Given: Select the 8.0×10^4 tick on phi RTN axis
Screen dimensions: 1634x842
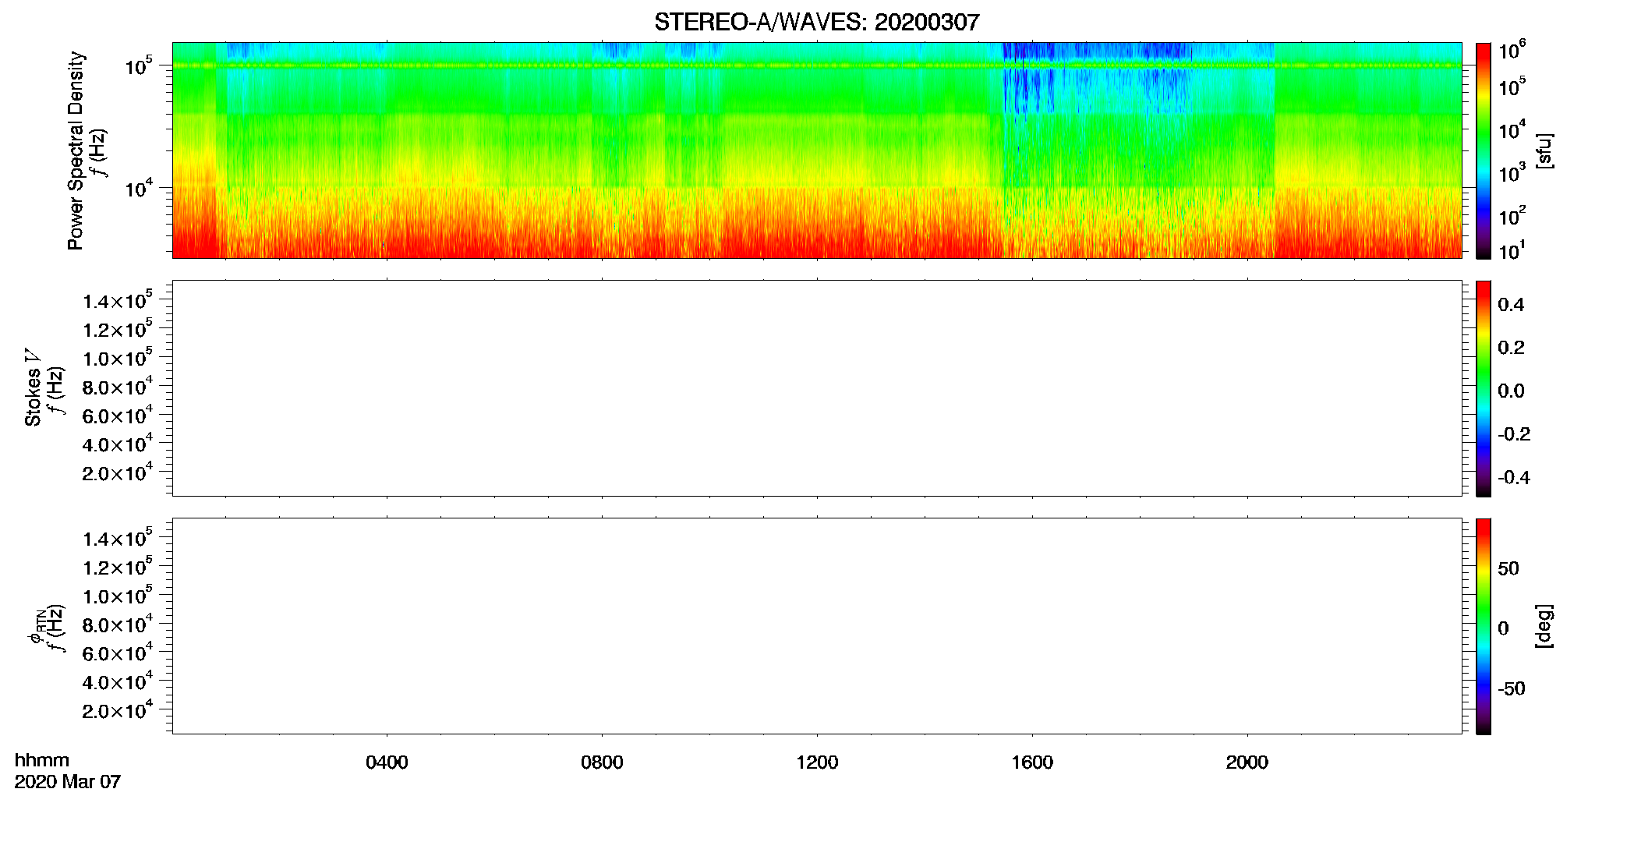Looking at the screenshot, I should click(118, 624).
